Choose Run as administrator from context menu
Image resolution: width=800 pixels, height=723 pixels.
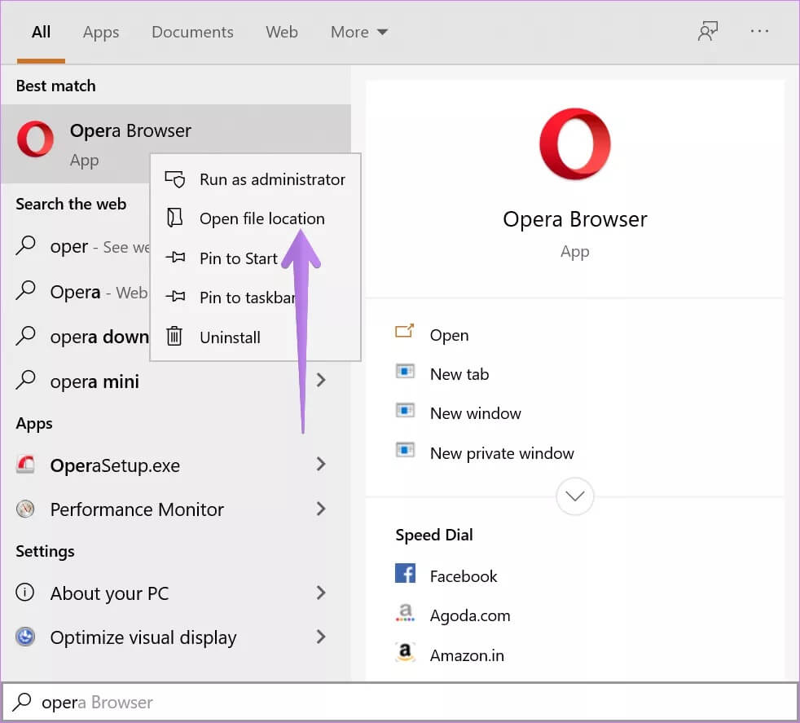click(x=256, y=179)
